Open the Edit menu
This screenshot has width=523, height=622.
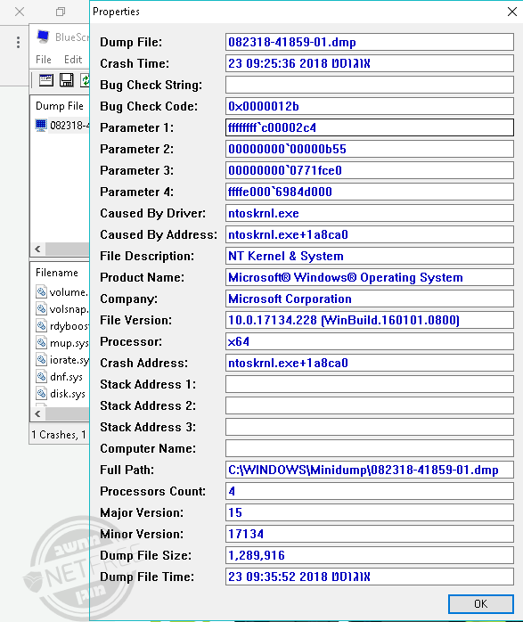click(x=73, y=60)
